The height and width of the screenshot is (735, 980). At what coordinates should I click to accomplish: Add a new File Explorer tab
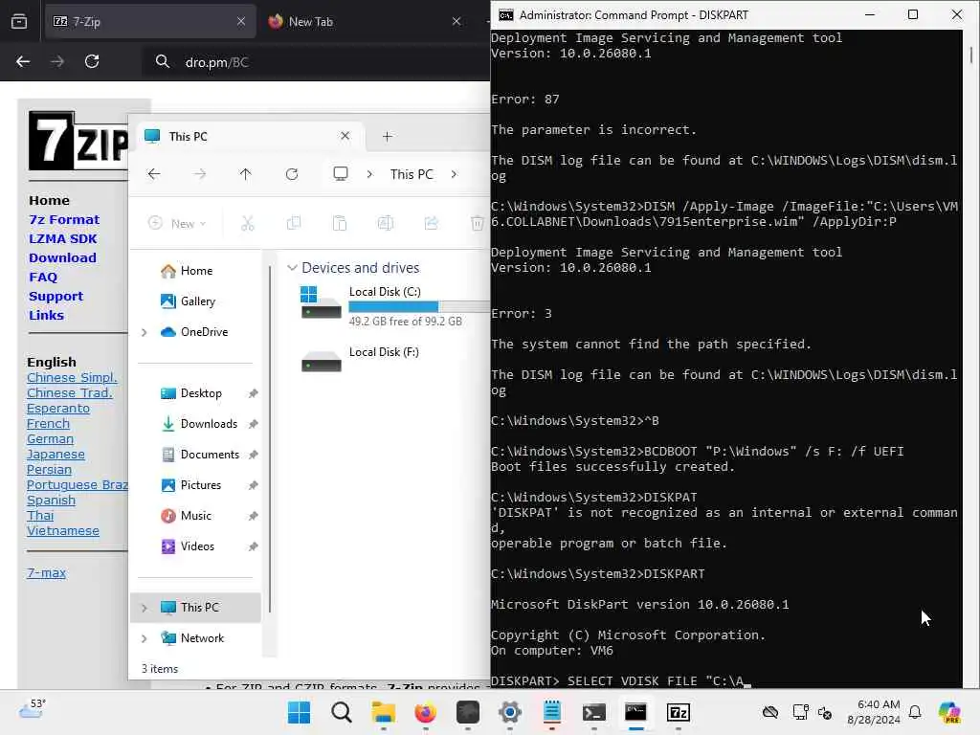(x=388, y=136)
